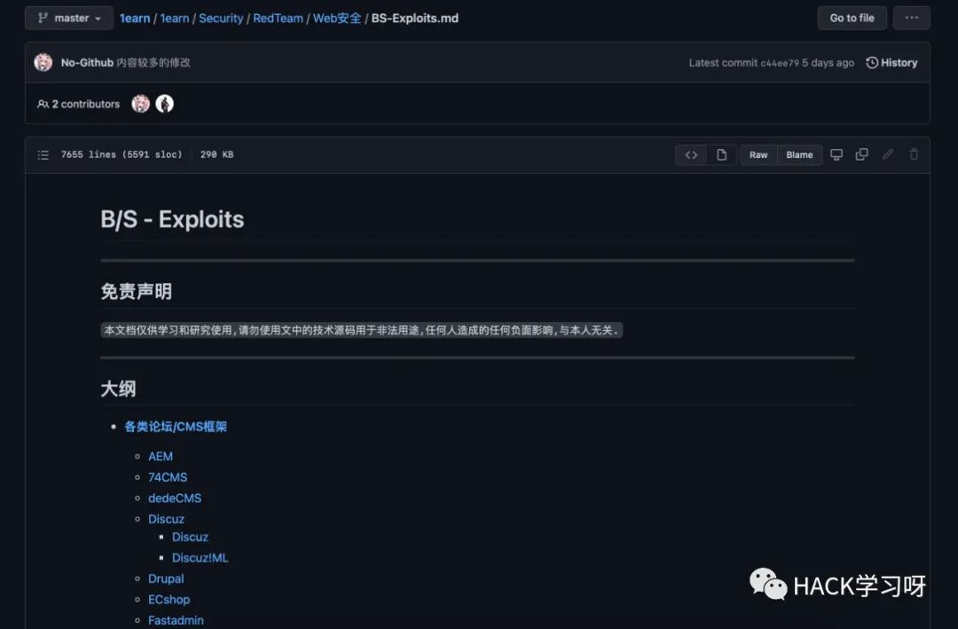This screenshot has height=629, width=958.
Task: Open Web安全 breadcrumb folder
Action: pyautogui.click(x=337, y=19)
